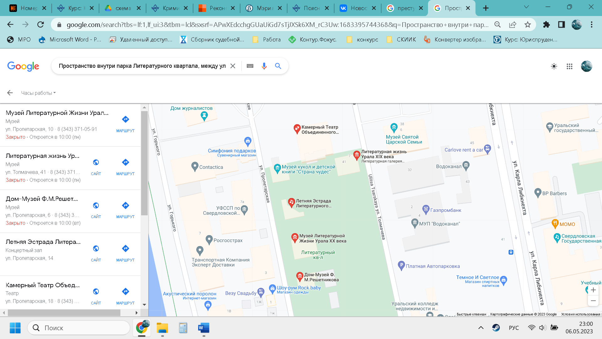Open Chrome three-dot menu

click(592, 24)
